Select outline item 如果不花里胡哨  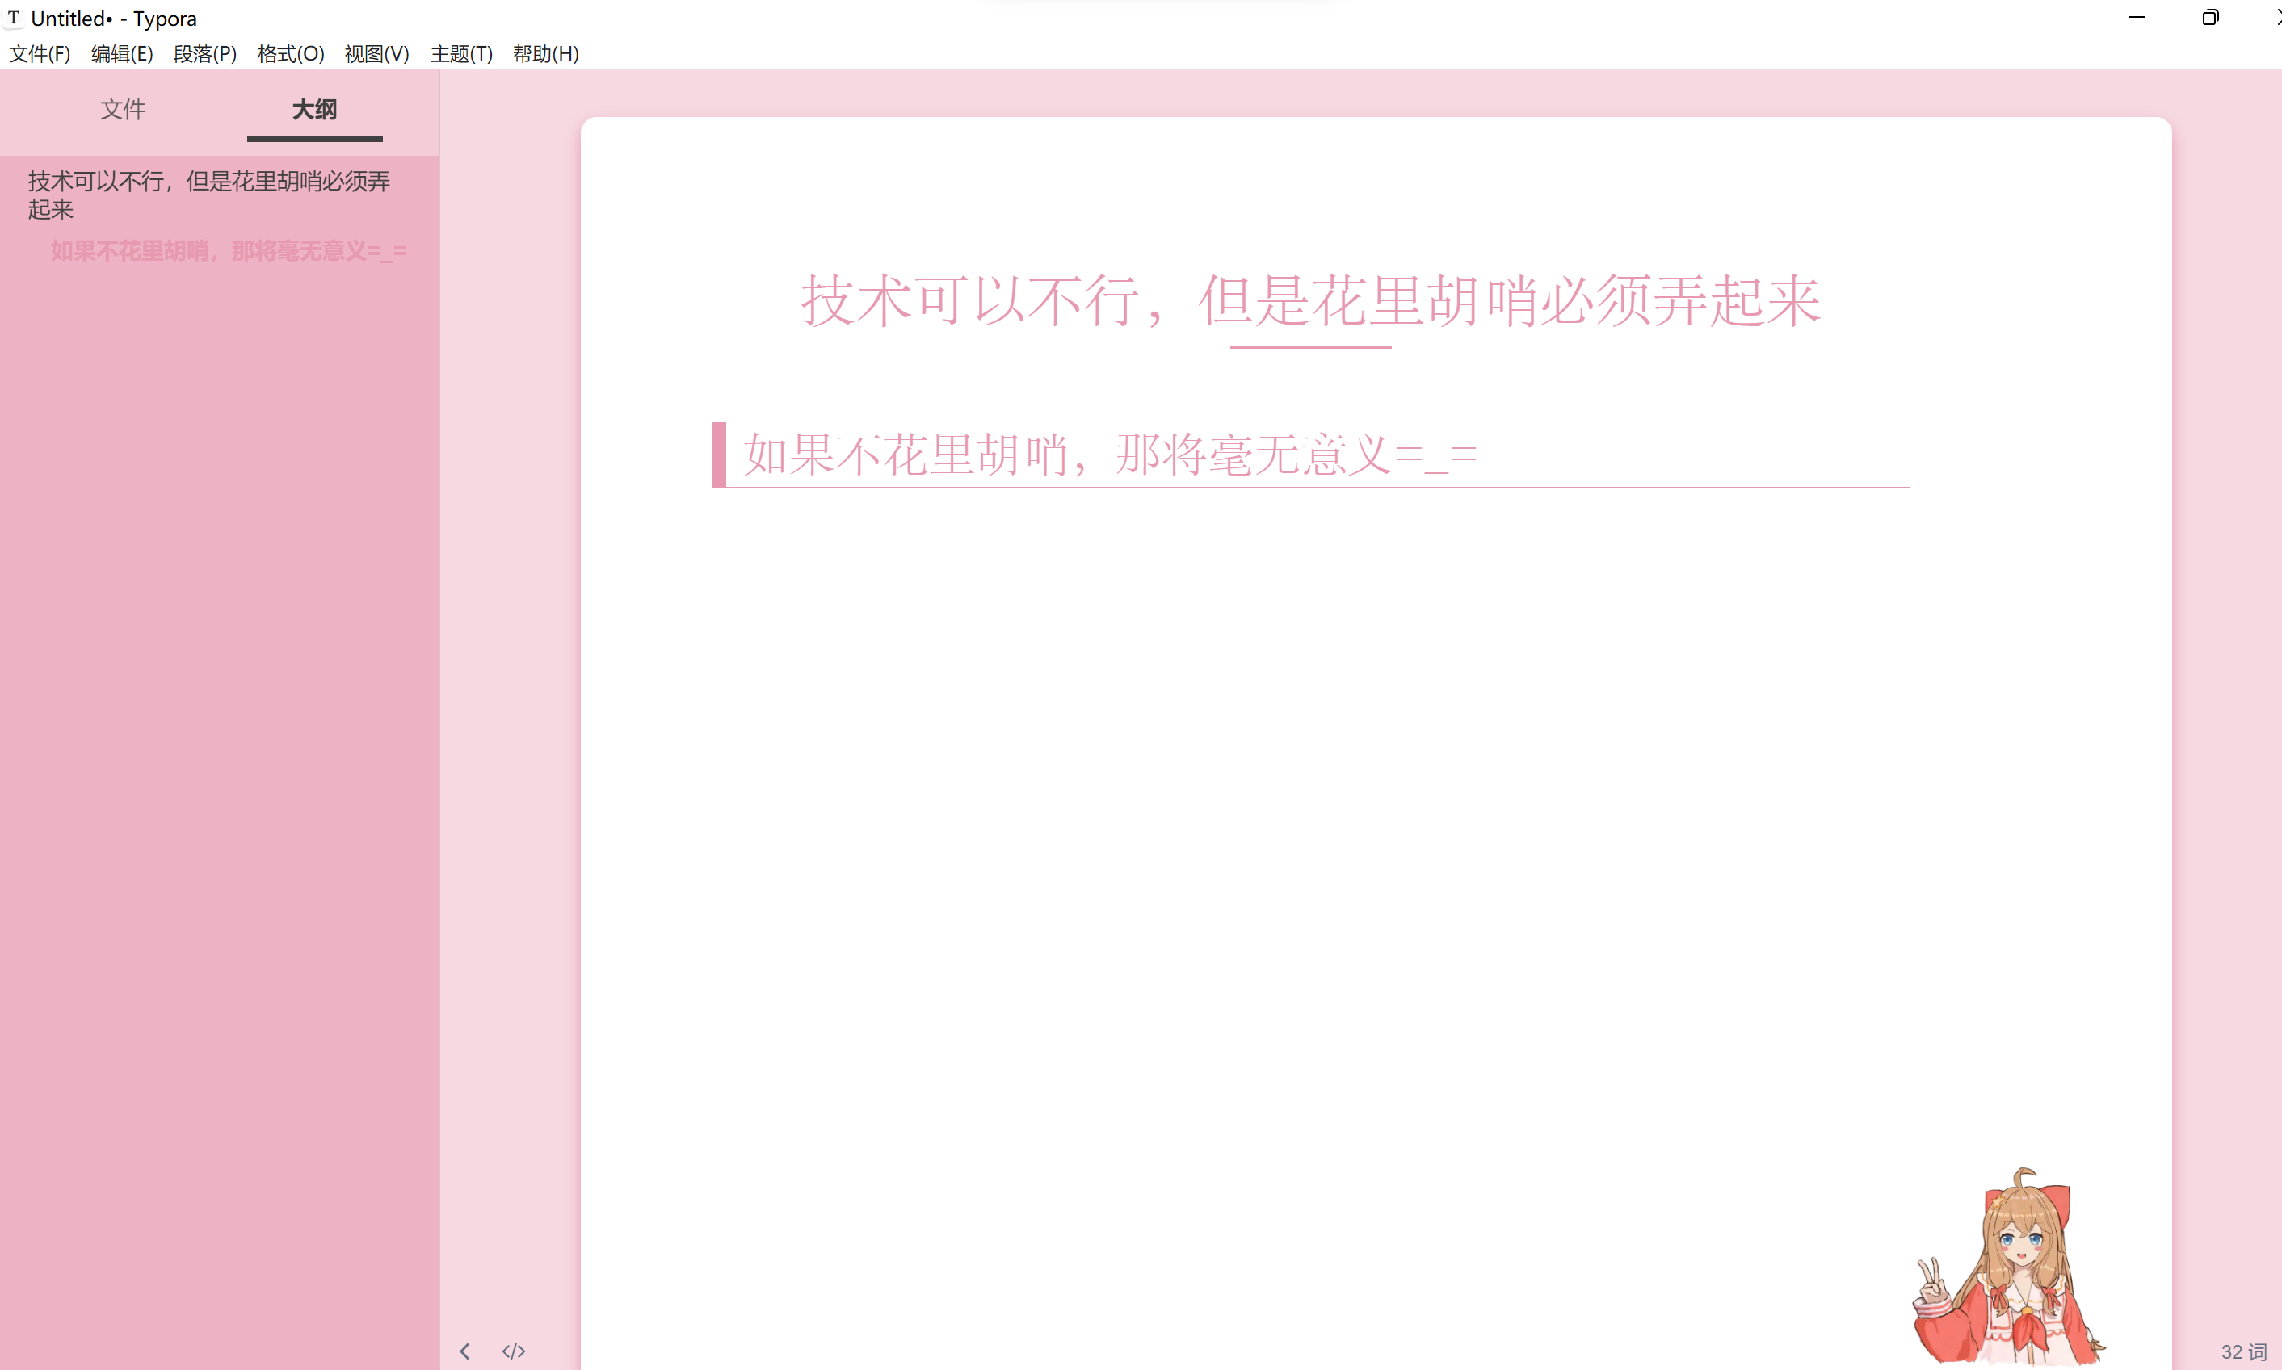(x=228, y=250)
